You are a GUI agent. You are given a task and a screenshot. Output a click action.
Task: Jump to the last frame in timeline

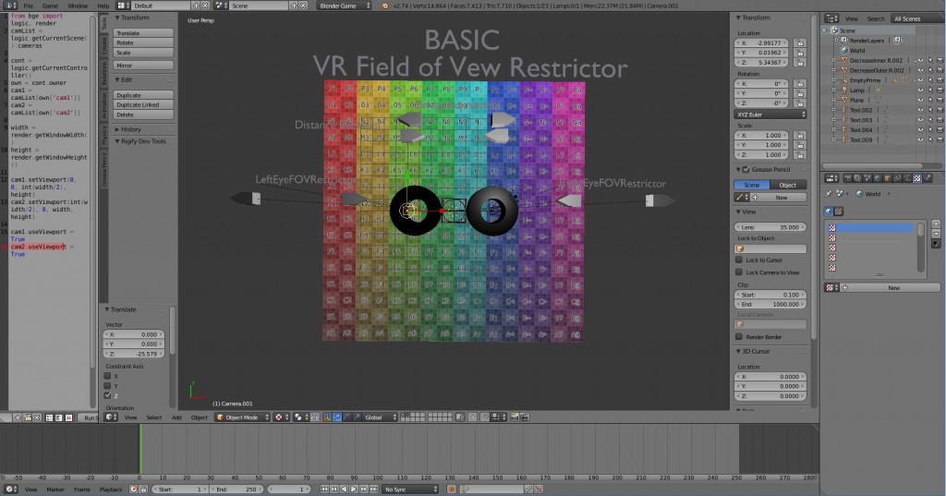pos(374,490)
